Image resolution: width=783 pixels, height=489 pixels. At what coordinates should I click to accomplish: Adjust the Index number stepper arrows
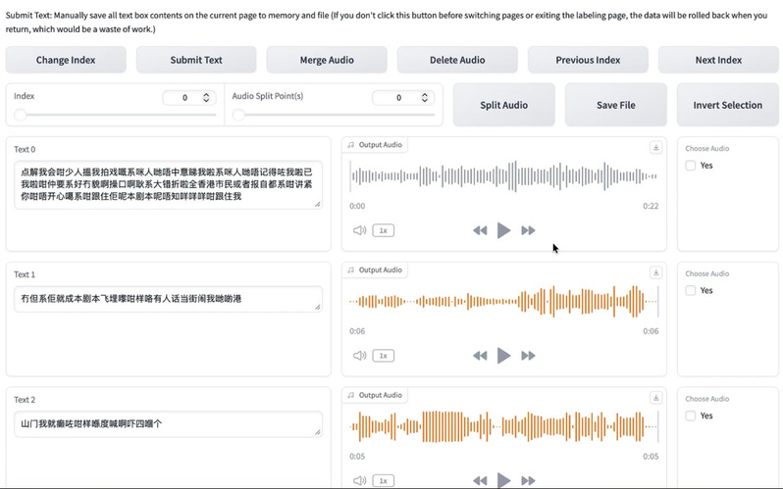click(x=206, y=98)
